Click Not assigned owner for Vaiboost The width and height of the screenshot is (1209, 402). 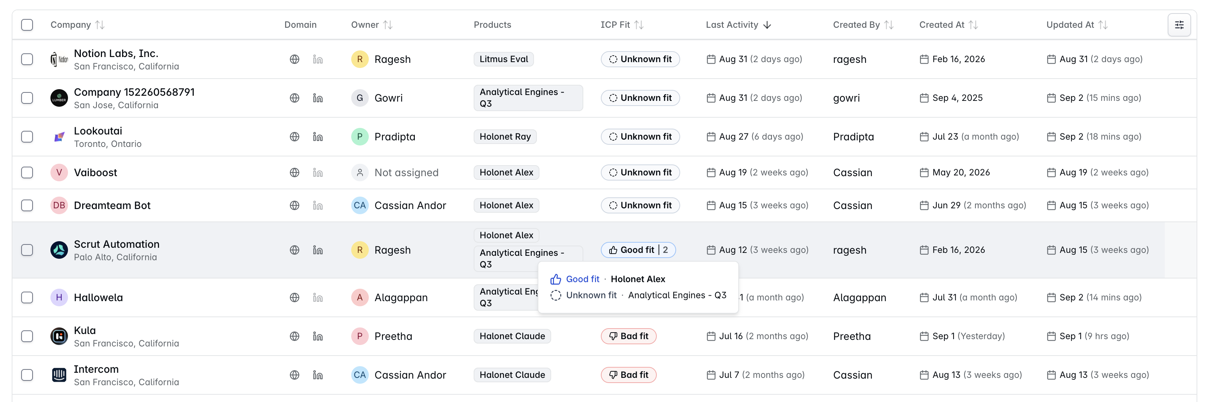pos(395,172)
